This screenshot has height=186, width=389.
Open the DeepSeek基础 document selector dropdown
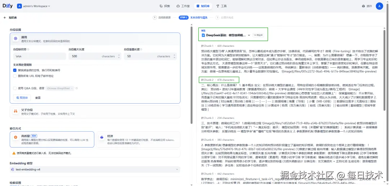tap(226, 35)
